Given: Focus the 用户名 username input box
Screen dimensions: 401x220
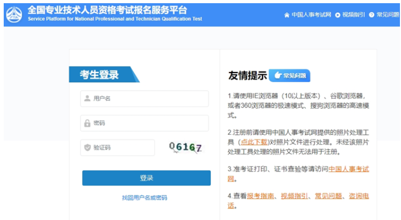Looking at the screenshot, I should (149, 98).
